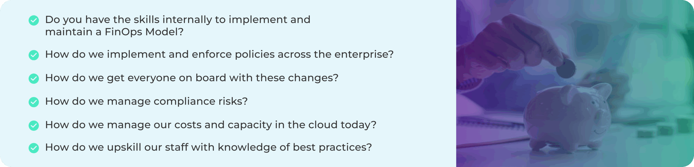Click the checkmark icon beside the FinOps skills question
Image resolution: width=694 pixels, height=167 pixels.
click(34, 20)
